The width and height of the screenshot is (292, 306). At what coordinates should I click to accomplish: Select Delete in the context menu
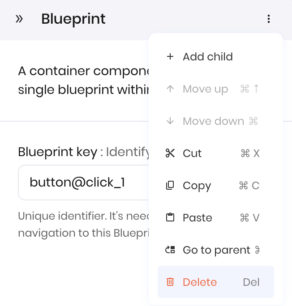(216, 282)
